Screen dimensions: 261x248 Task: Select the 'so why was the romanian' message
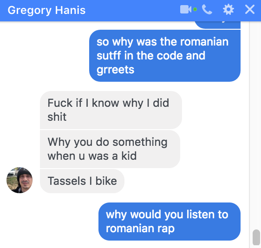[x=165, y=56]
